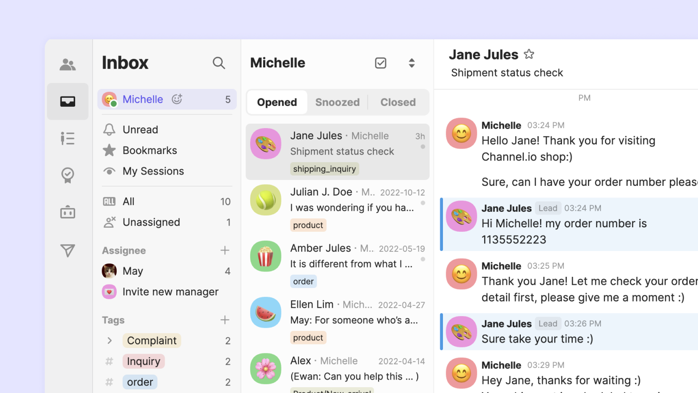
Task: Click the product tag on Ellen Lim chat
Action: pyautogui.click(x=308, y=338)
